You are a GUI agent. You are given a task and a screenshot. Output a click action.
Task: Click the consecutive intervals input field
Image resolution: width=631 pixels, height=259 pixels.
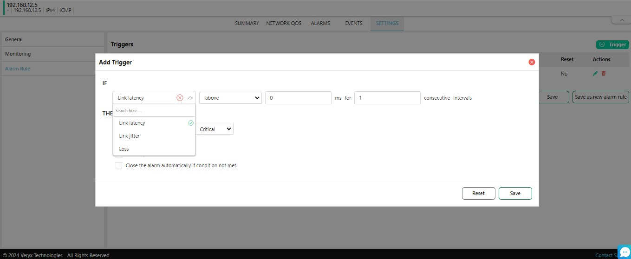tap(387, 98)
